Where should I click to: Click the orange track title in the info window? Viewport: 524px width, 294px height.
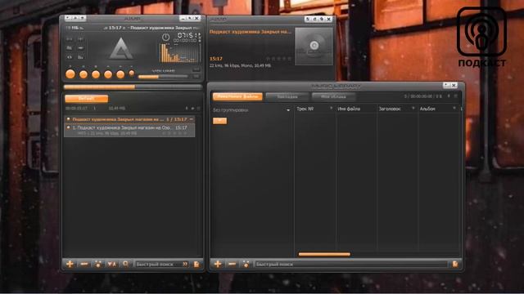(x=250, y=32)
